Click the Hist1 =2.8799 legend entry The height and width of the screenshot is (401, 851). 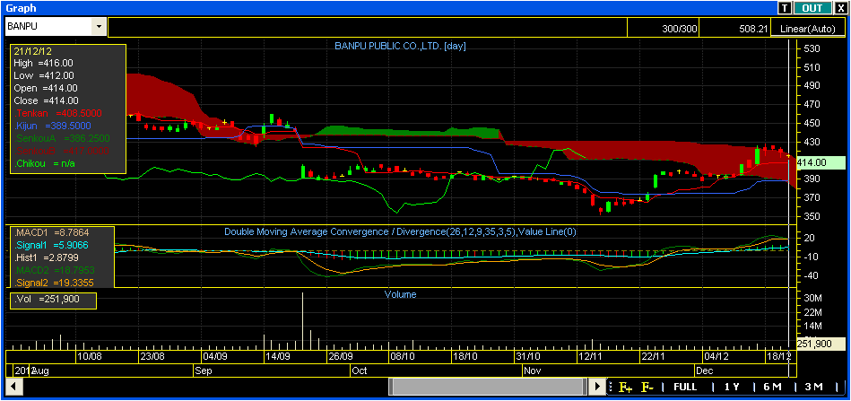[x=48, y=258]
